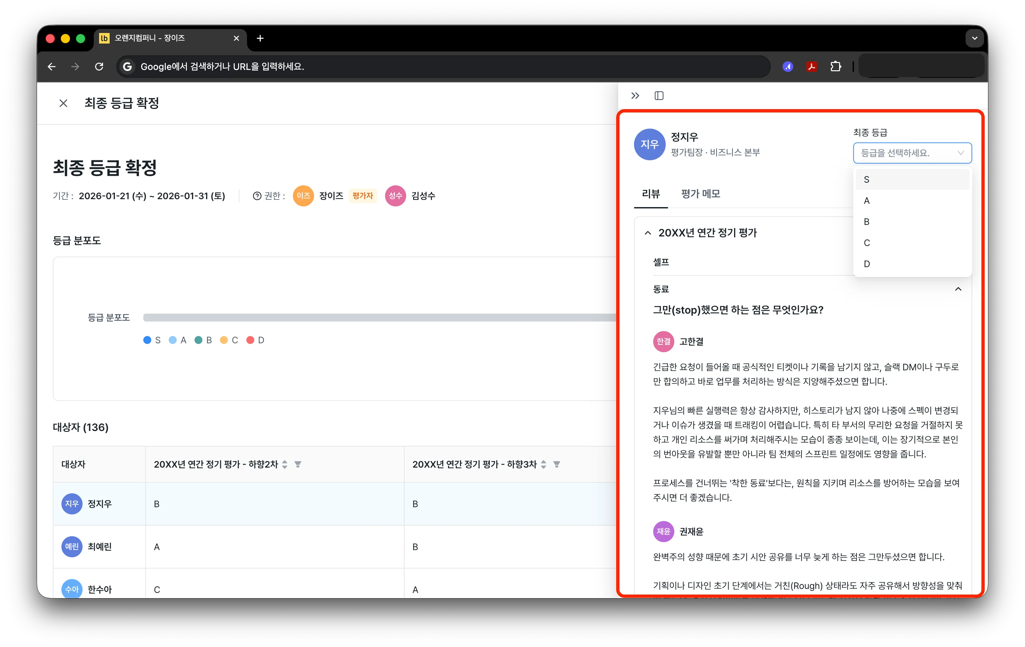Open the Extensions puzzle icon
The image size is (1025, 647).
(x=835, y=67)
